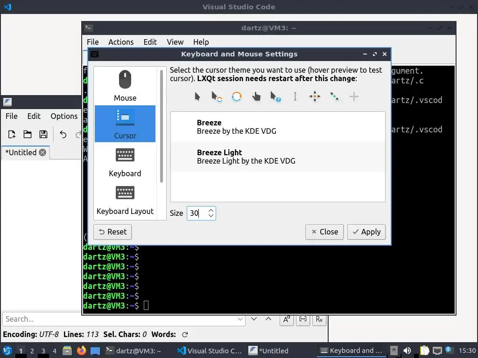The height and width of the screenshot is (358, 478).
Task: Find previous match with up arrow
Action: coord(268,319)
